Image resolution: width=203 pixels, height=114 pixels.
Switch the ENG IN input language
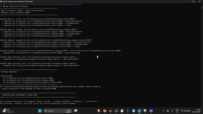click(177, 111)
